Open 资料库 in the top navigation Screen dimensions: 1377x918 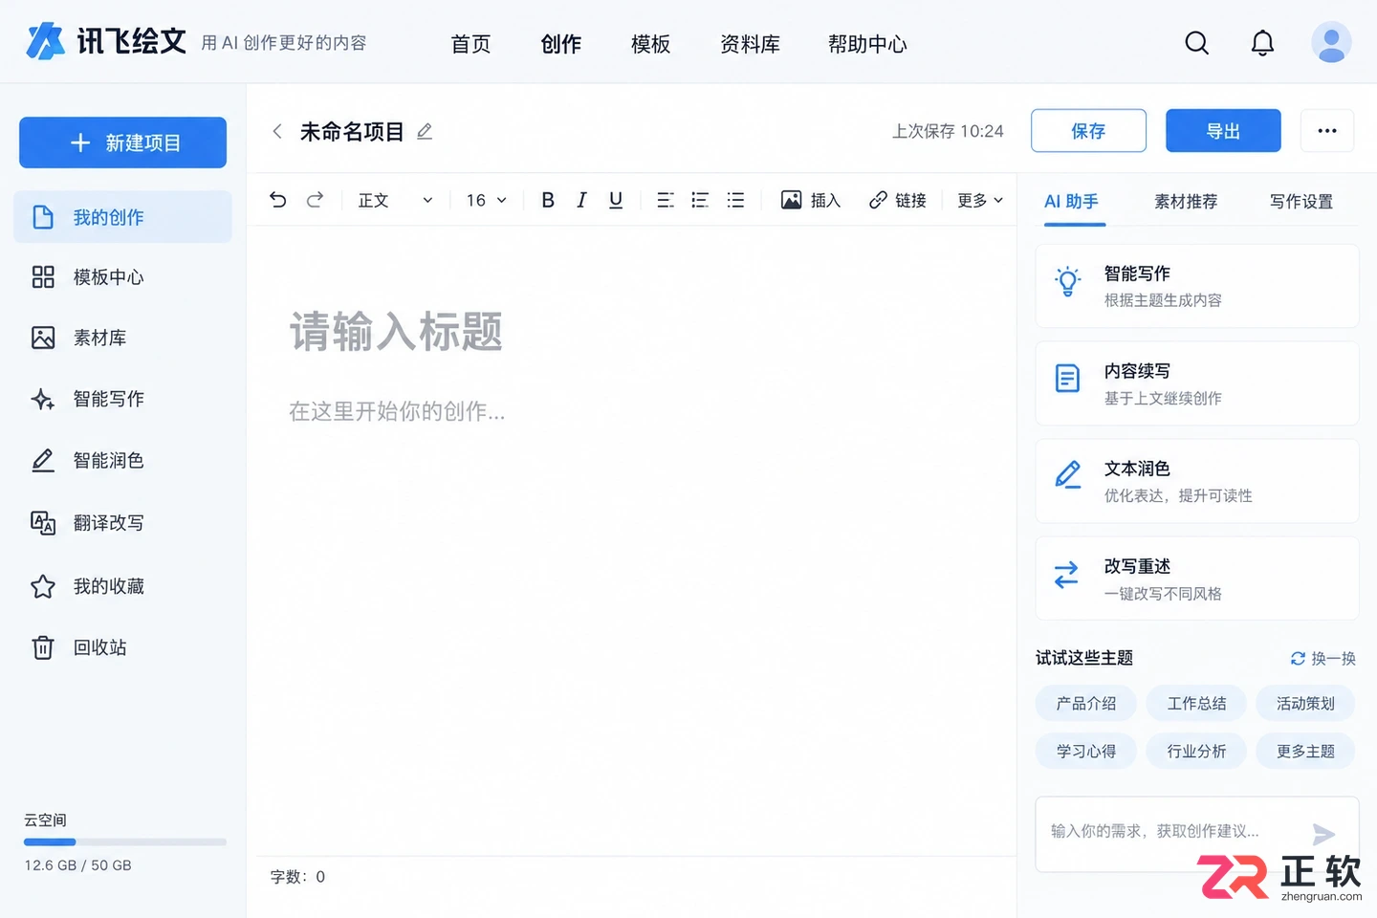(750, 44)
